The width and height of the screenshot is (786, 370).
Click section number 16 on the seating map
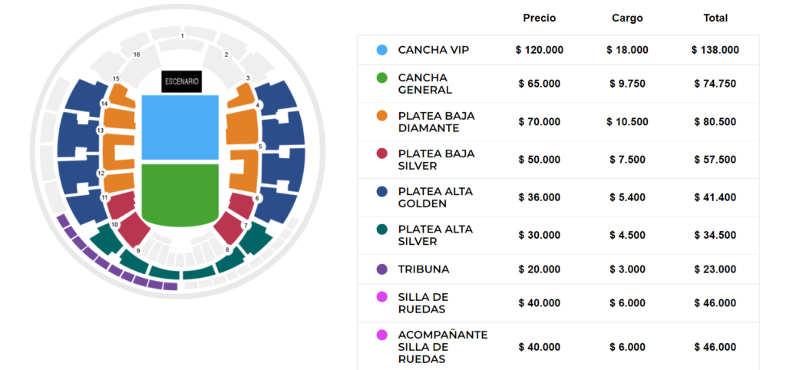pos(137,55)
